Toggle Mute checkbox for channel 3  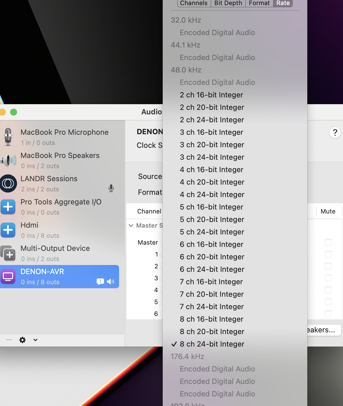[x=328, y=278]
